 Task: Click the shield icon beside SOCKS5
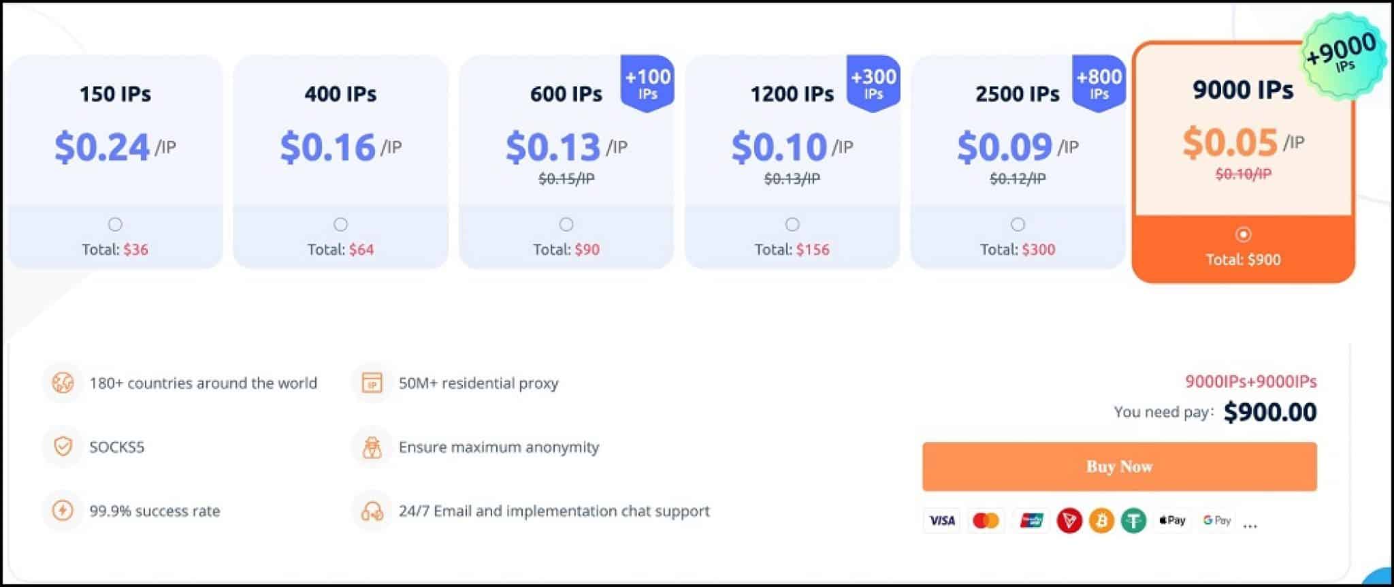[x=63, y=447]
